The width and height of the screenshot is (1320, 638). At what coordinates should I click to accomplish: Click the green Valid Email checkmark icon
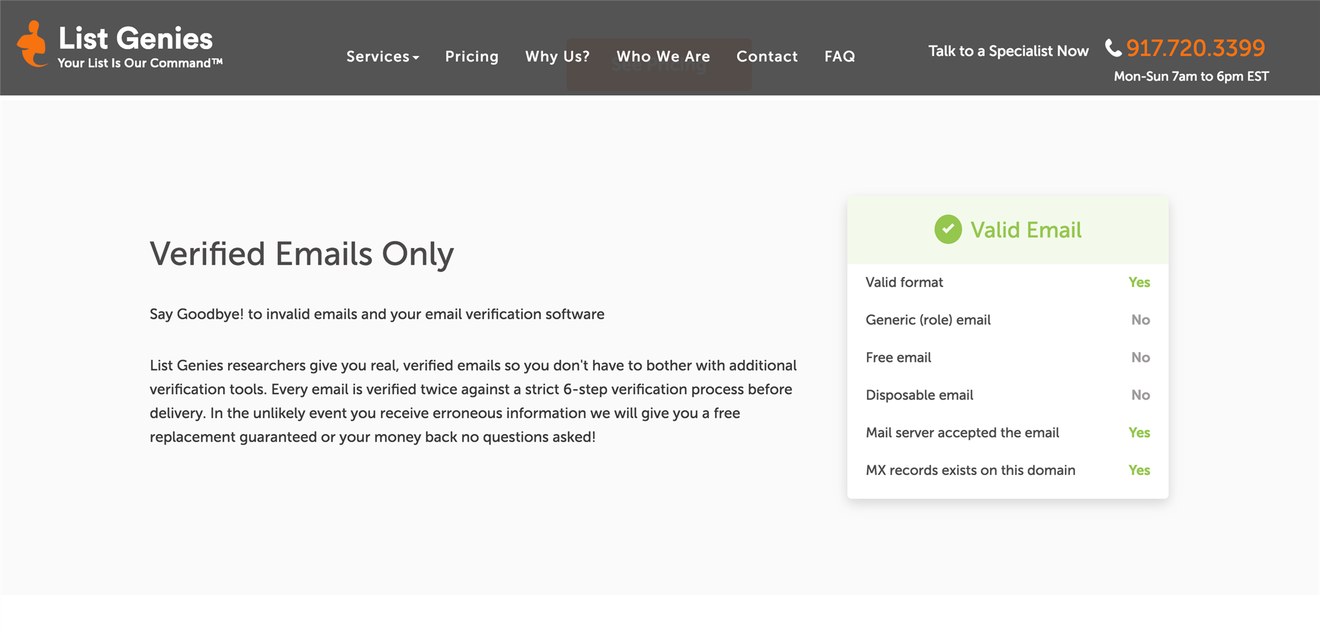tap(948, 229)
